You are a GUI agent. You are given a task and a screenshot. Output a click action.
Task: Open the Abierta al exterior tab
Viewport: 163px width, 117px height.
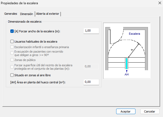pyautogui.click(x=48, y=14)
